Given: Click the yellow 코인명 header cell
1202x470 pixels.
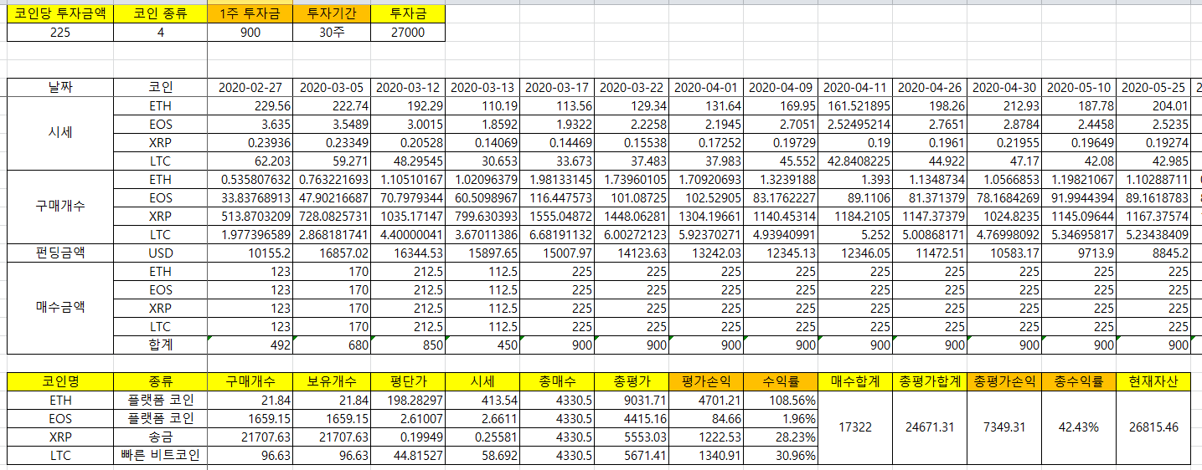Looking at the screenshot, I should [x=59, y=381].
